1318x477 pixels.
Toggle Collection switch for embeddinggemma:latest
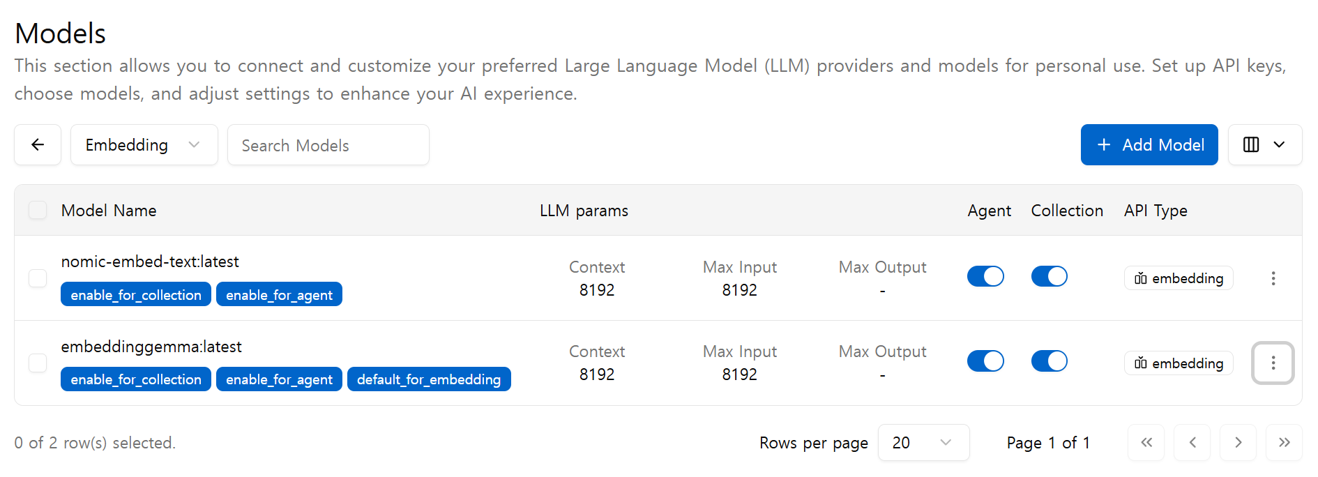pyautogui.click(x=1049, y=361)
